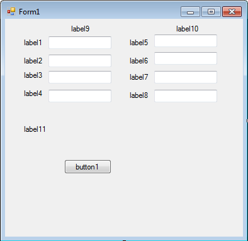
Task: Focus the text box next to label4
Action: pyautogui.click(x=80, y=96)
